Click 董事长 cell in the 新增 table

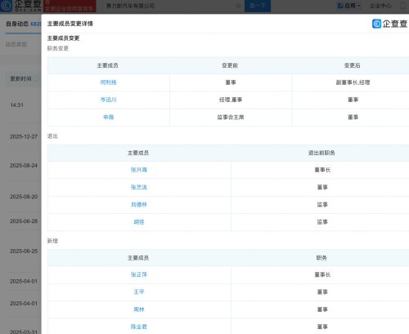(322, 274)
